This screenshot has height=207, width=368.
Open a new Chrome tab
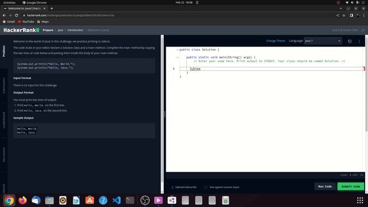click(52, 9)
